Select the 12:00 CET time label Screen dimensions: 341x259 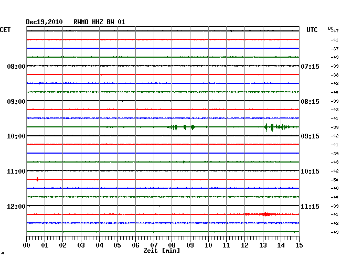tap(16, 206)
